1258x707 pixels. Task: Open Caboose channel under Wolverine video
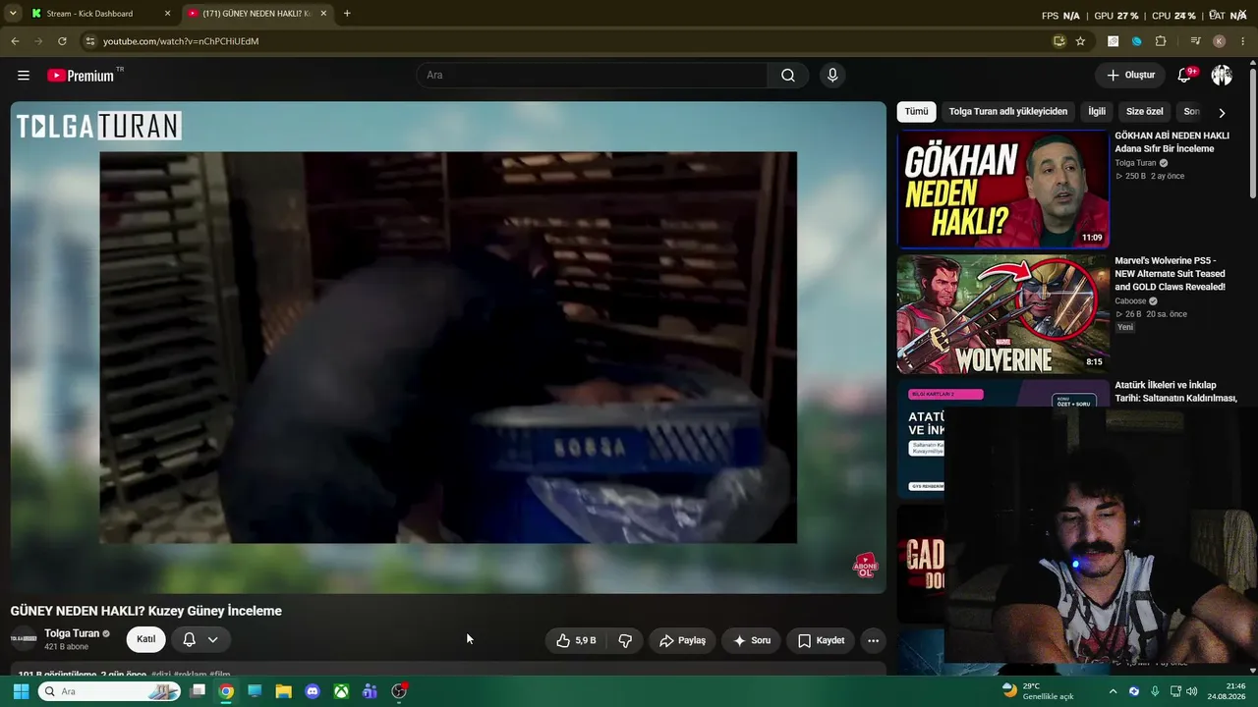pyautogui.click(x=1130, y=301)
